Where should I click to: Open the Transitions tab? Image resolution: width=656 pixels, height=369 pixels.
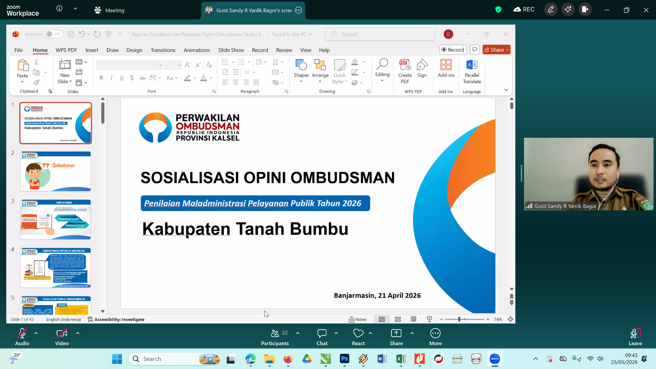163,50
